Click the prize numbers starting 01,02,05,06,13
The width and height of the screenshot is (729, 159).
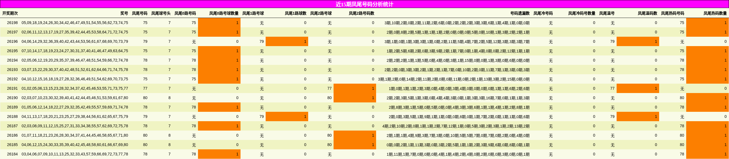coord(75,88)
